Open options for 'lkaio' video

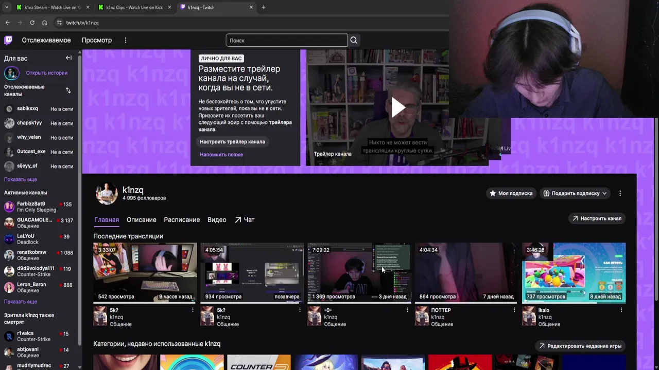[621, 310]
